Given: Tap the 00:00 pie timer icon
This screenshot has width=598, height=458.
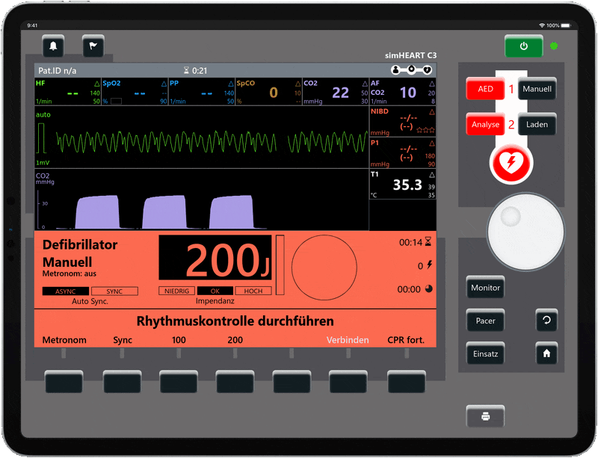Looking at the screenshot, I should (428, 288).
